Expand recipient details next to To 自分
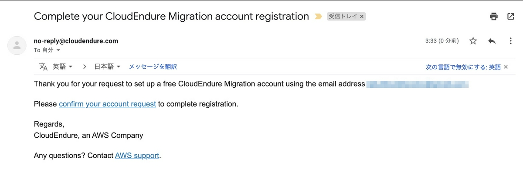Image resolution: width=523 pixels, height=176 pixels. [58, 50]
